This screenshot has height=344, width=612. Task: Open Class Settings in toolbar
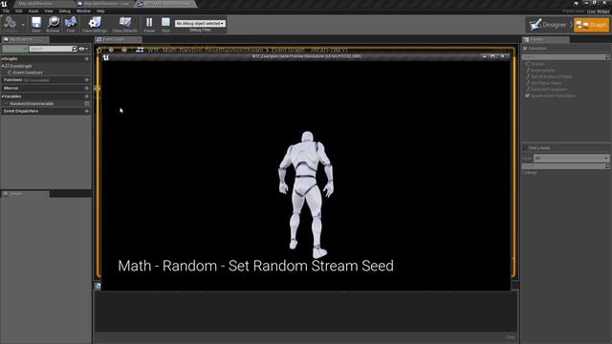[x=94, y=24]
